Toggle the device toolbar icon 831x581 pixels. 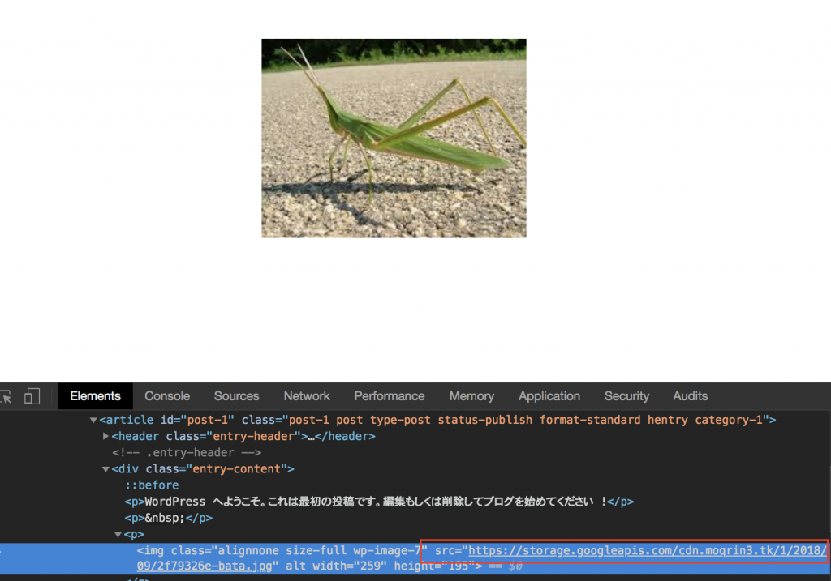(32, 396)
